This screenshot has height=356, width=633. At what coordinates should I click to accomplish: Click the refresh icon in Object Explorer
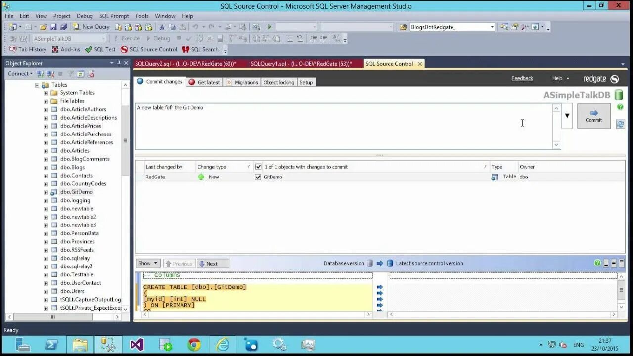point(79,73)
